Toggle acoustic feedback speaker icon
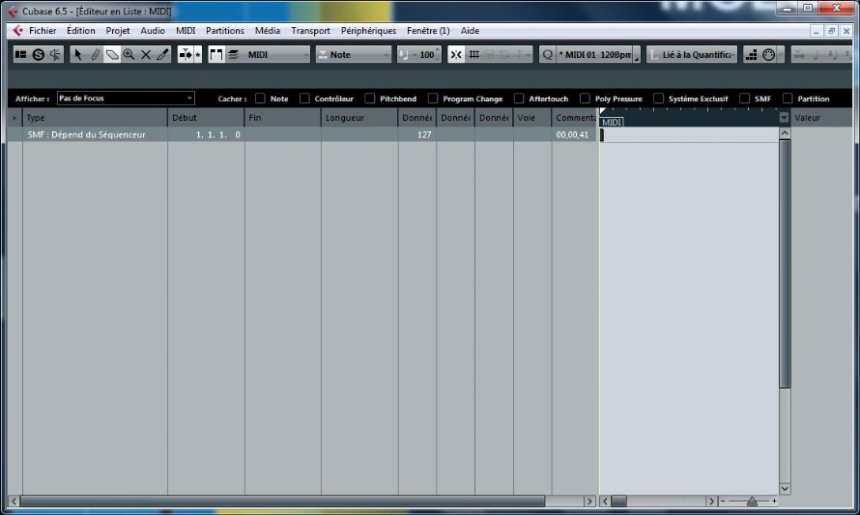Image resolution: width=860 pixels, height=515 pixels. click(x=55, y=54)
